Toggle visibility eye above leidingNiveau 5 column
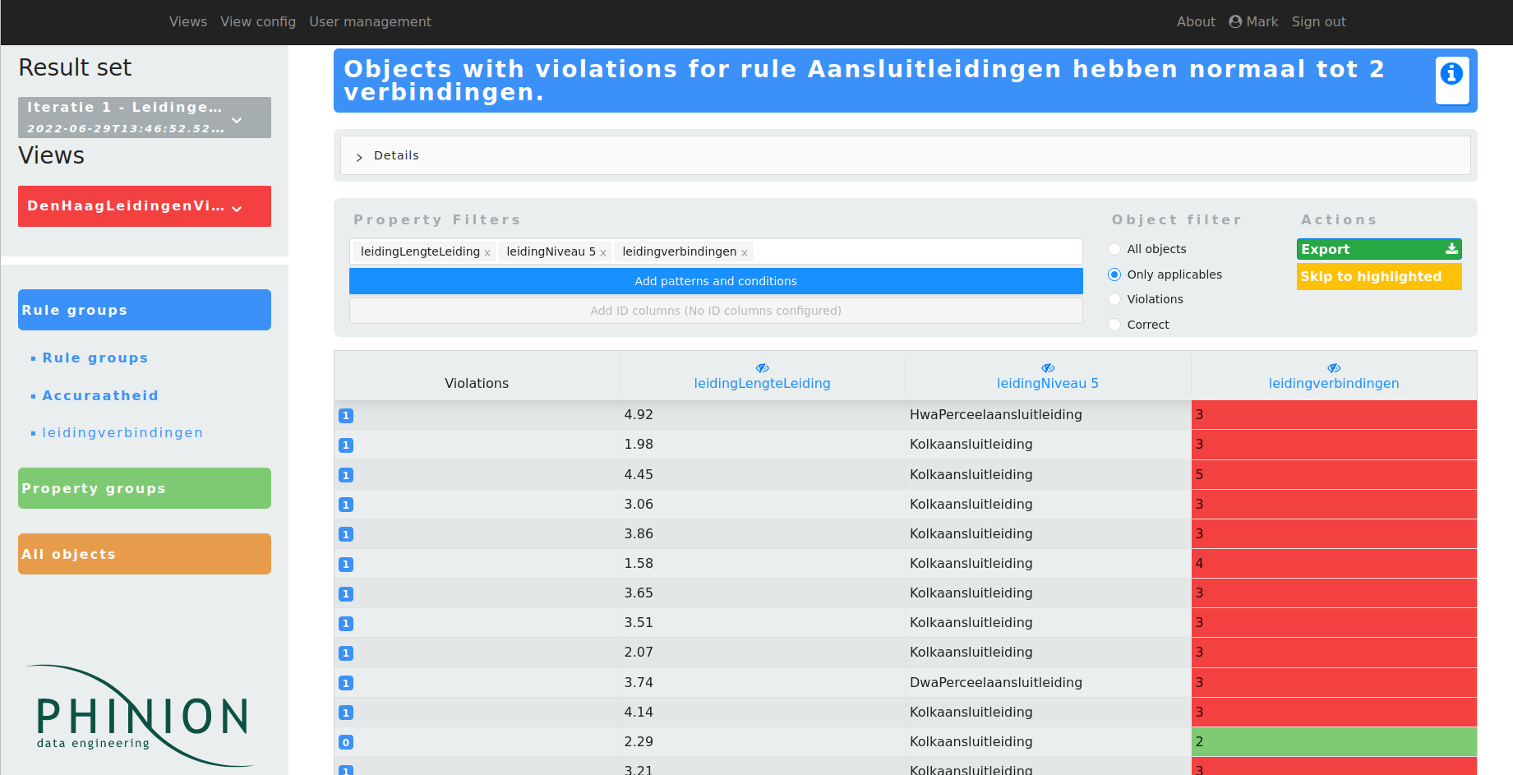The height and width of the screenshot is (775, 1513). tap(1048, 368)
